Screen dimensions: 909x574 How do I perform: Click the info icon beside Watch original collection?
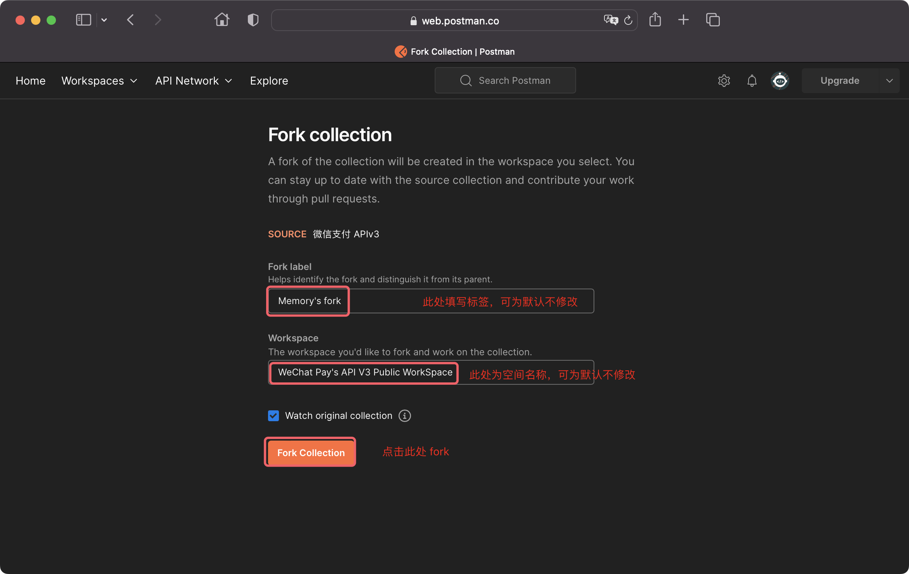405,416
